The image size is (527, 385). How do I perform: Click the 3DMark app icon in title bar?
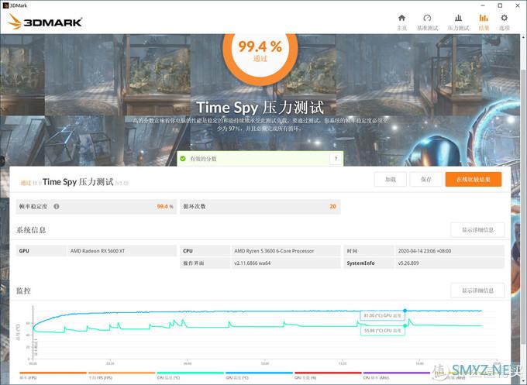tap(5, 5)
